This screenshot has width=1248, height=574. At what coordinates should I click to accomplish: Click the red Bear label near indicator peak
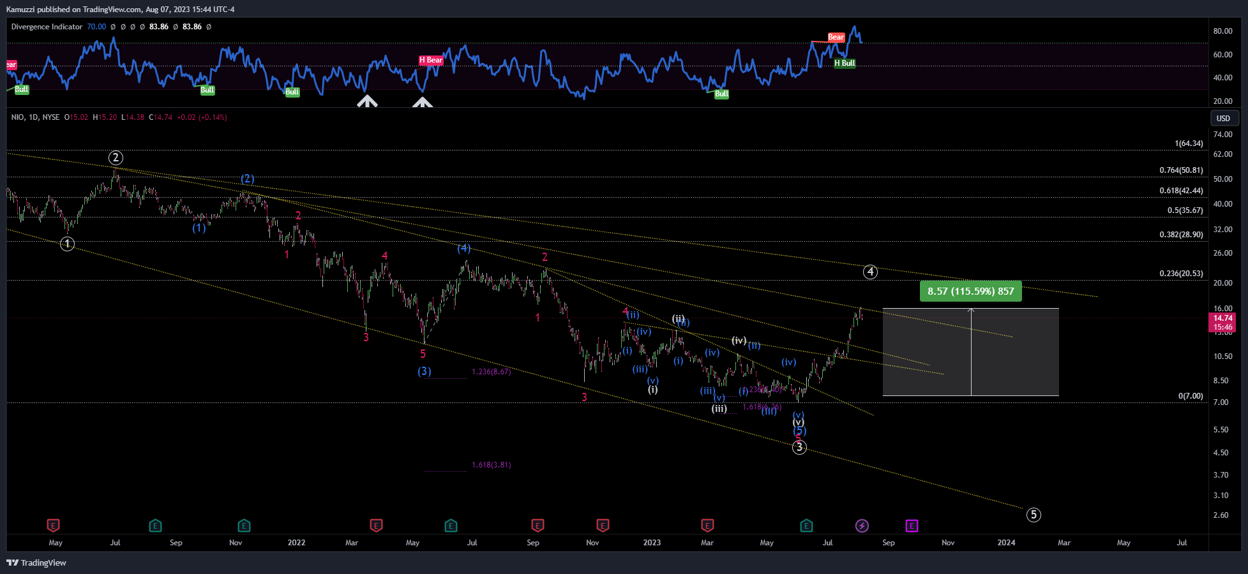pyautogui.click(x=836, y=37)
